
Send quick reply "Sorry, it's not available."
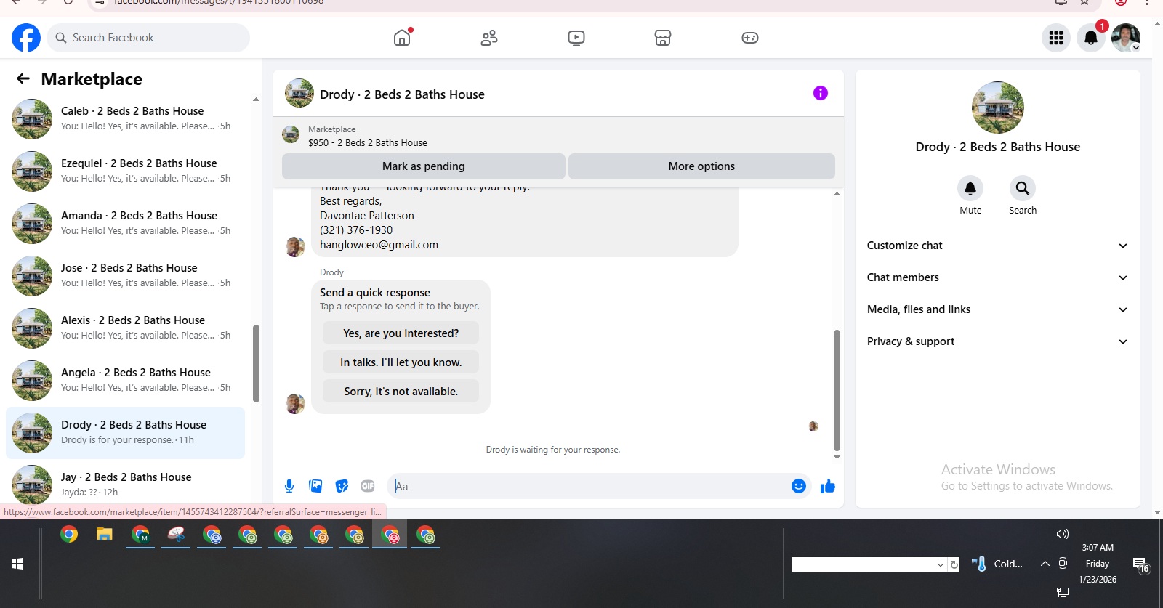401,392
